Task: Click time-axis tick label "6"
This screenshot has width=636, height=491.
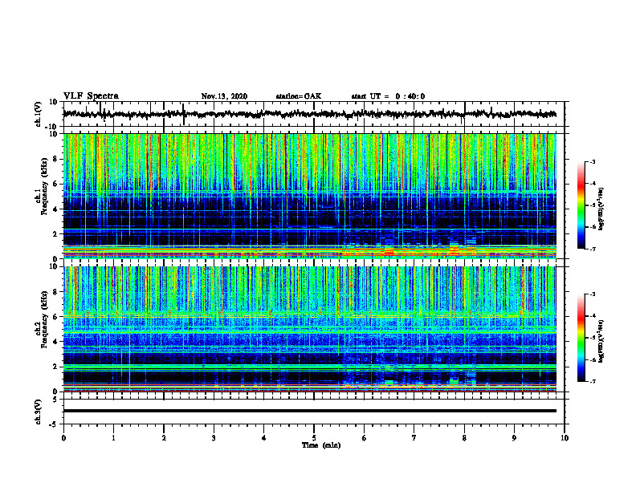Action: click(365, 438)
